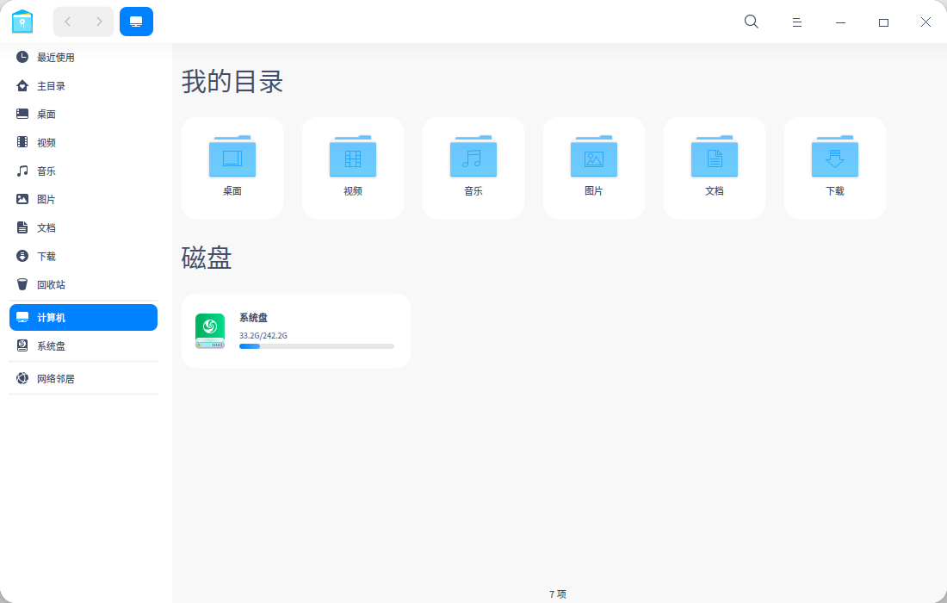
Task: Open the 最近使用 sidebar entry
Action: point(84,58)
